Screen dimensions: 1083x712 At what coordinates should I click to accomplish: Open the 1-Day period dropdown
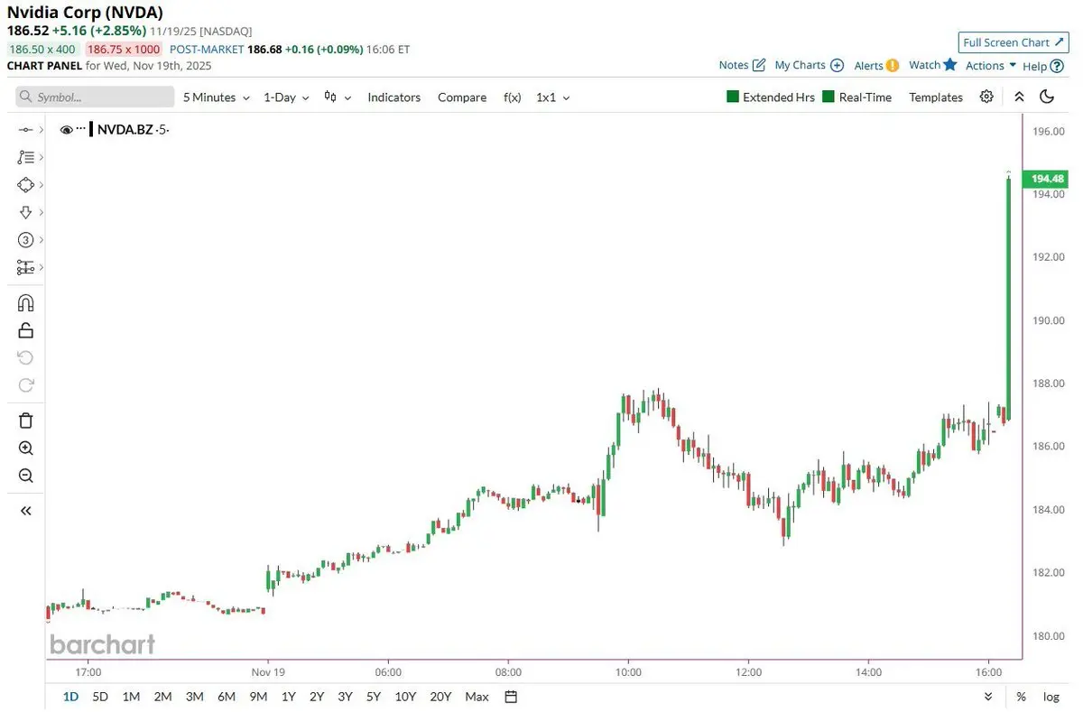(x=286, y=97)
